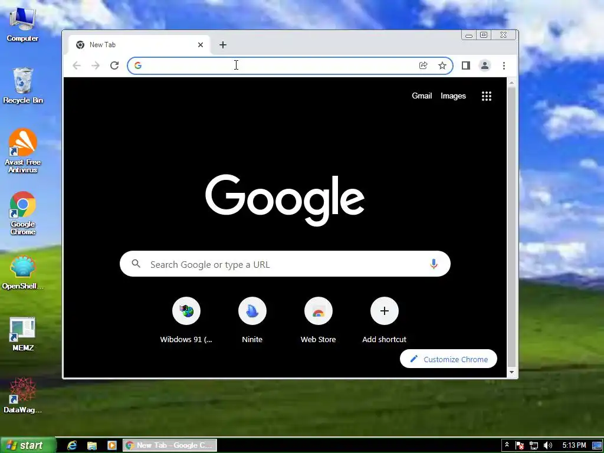Click the Google search box
Image resolution: width=604 pixels, height=453 pixels.
click(285, 264)
